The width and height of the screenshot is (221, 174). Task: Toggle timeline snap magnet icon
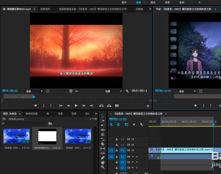pos(119,124)
